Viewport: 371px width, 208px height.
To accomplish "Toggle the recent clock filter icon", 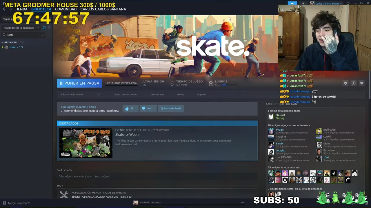I will pos(44,28).
